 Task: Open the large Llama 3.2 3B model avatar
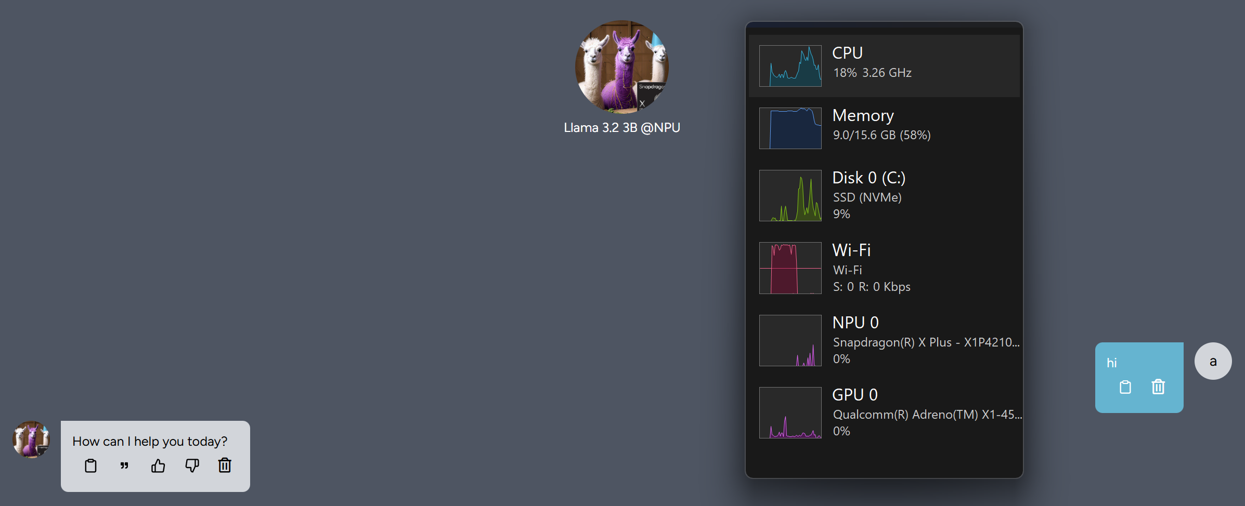pos(622,67)
